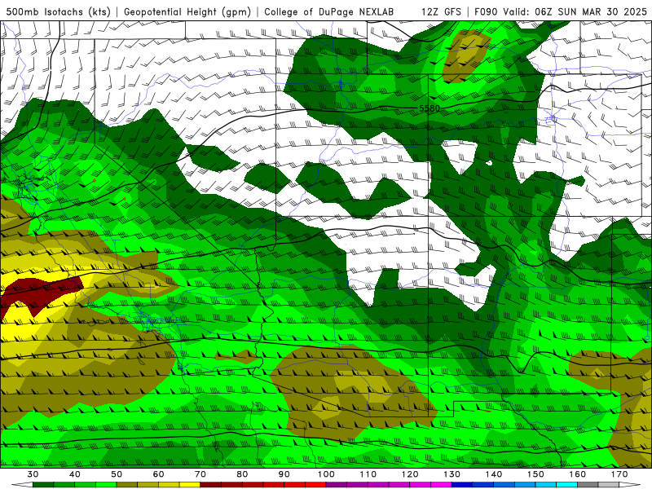The height and width of the screenshot is (489, 652).
Task: Click the darkest green color bar swatch at 30
Action: point(43,485)
